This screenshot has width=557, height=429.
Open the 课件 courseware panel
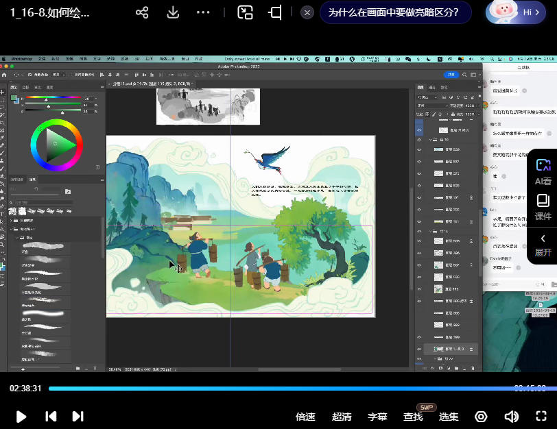tap(543, 207)
